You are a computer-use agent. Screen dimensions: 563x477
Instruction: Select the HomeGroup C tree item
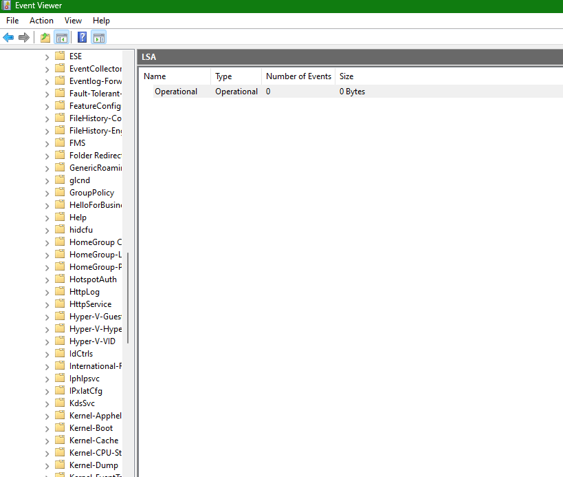(x=95, y=242)
